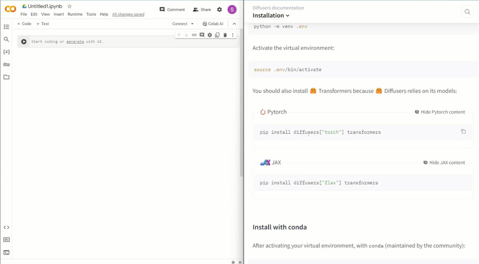Screen dimensions: 479x264
Task: Star the Untitled1.ipynb notebook
Action: point(69,6)
